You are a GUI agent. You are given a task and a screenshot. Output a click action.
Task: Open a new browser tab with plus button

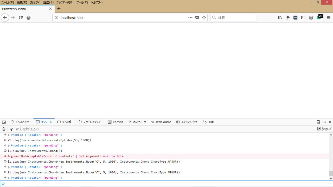point(59,9)
